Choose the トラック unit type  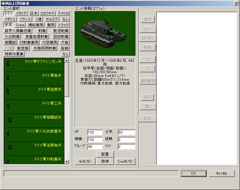click(x=63, y=25)
